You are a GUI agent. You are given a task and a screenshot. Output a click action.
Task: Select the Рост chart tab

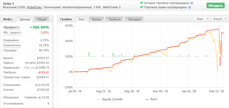pyautogui.click(x=82, y=19)
